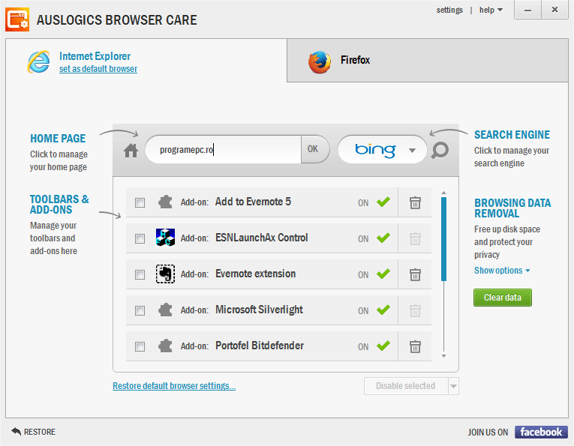Click trash icon for ESNLaunchAx Control
The image size is (574, 446).
pos(415,238)
